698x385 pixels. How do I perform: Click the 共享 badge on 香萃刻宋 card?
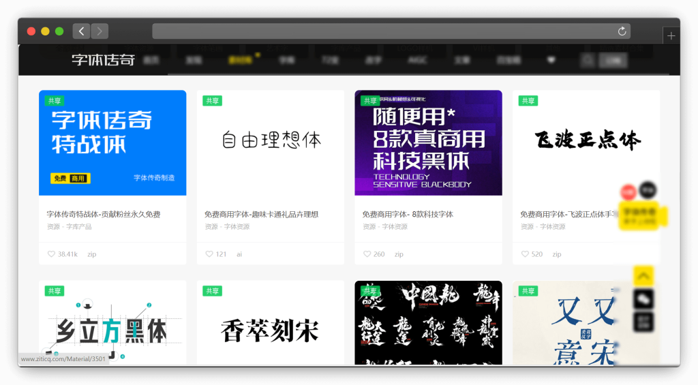(213, 291)
